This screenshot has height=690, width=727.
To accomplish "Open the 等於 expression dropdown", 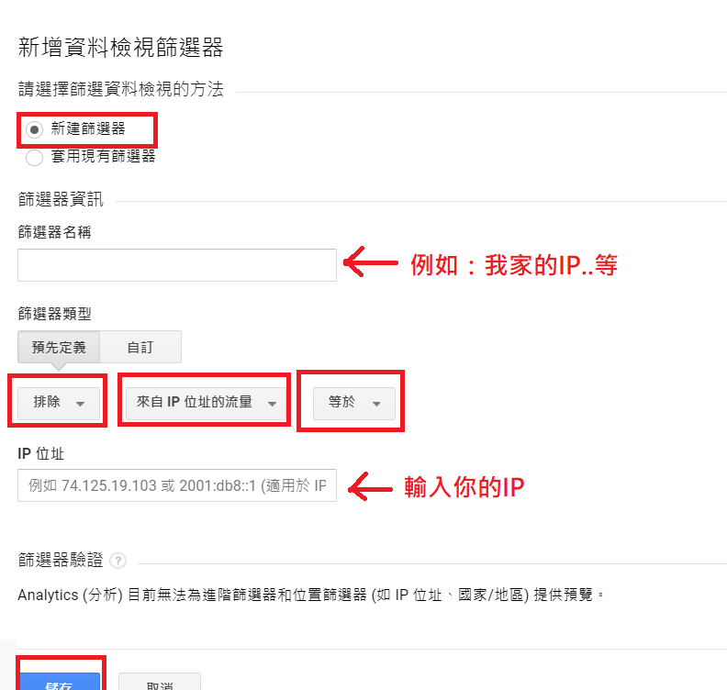I will coord(354,403).
